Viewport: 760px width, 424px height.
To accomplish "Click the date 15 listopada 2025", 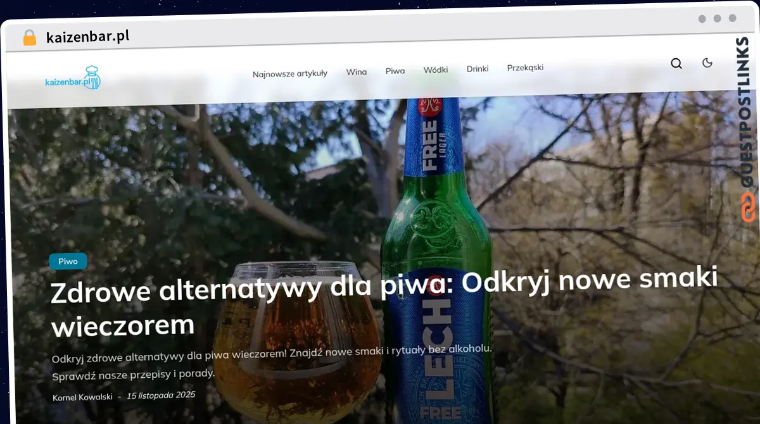I will 161,396.
